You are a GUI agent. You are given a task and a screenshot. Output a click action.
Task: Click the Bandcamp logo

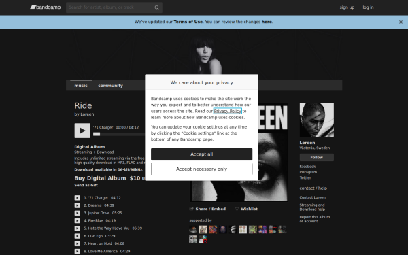46,7
